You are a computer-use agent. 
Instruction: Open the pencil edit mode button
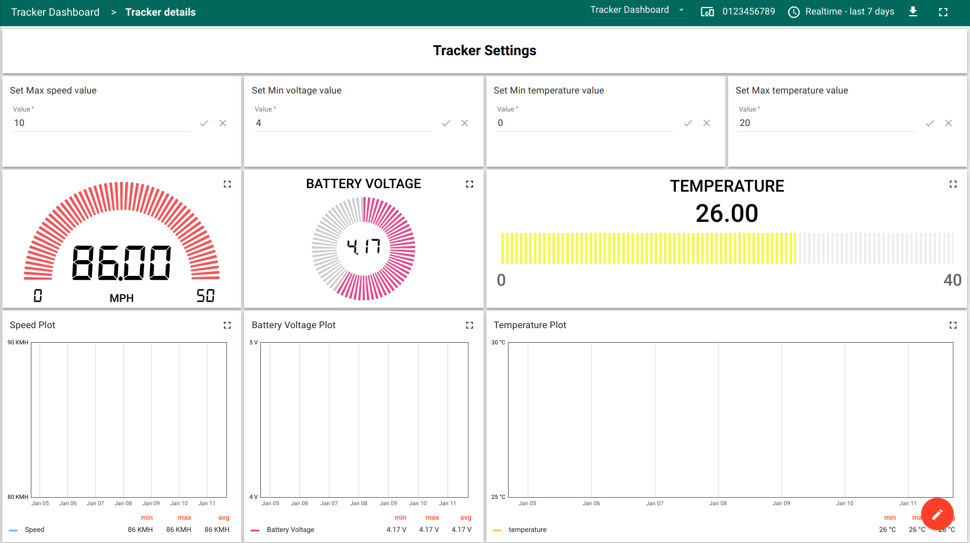coord(937,514)
